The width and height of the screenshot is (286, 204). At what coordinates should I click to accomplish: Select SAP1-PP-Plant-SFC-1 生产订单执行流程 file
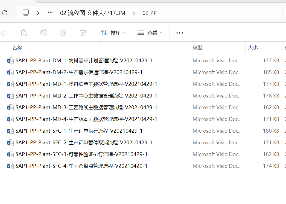79,131
